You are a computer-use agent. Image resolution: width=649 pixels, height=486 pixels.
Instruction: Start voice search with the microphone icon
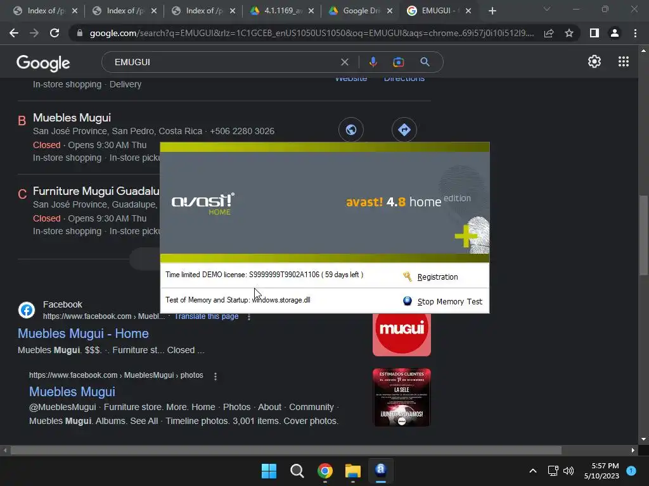373,62
